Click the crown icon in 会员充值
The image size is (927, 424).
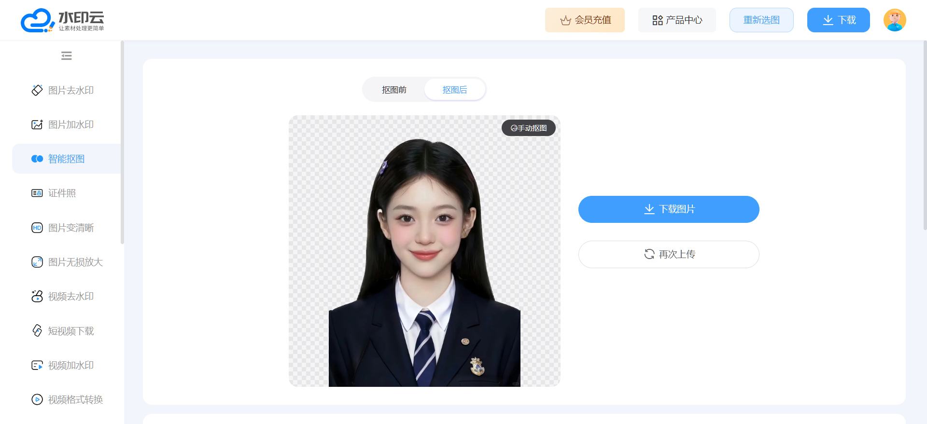565,20
